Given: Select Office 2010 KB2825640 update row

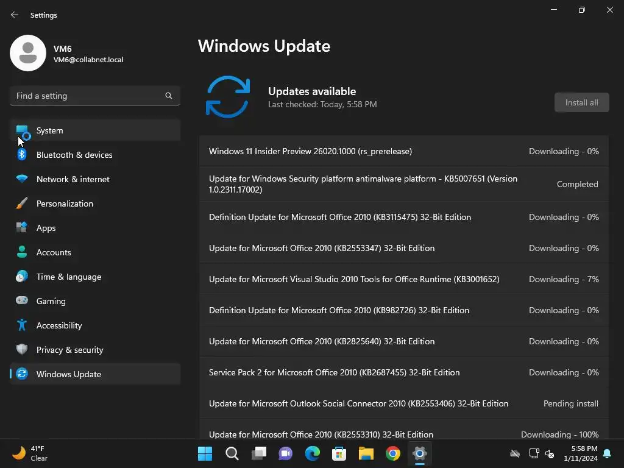Looking at the screenshot, I should point(404,341).
